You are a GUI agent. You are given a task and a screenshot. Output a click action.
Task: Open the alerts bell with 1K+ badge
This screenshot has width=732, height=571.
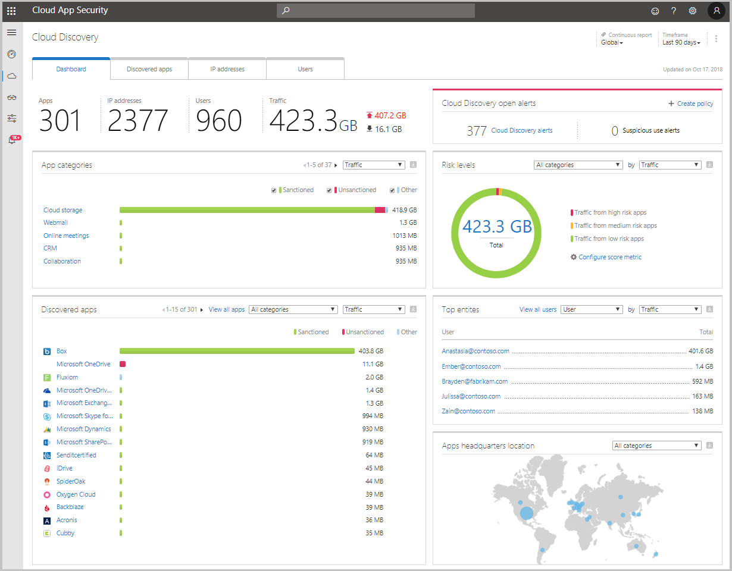coord(12,139)
